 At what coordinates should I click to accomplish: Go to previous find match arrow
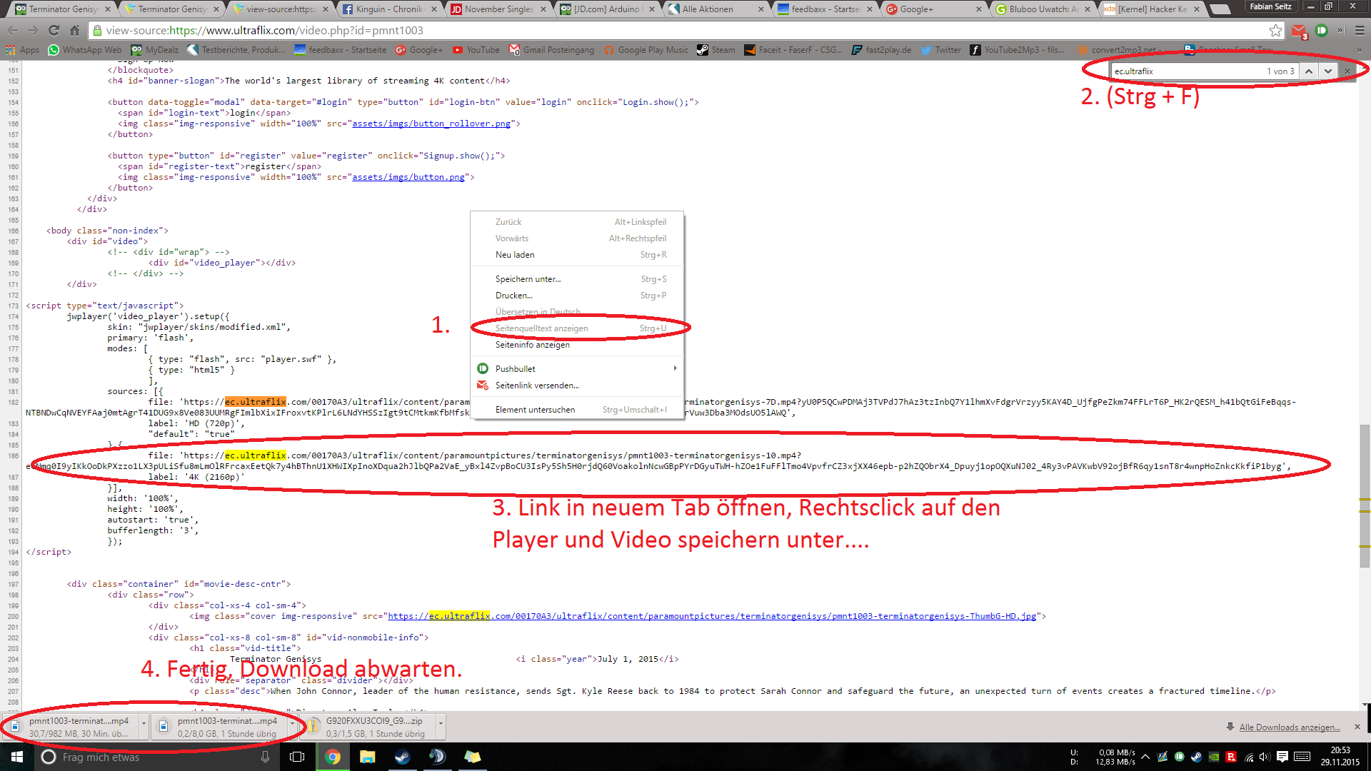(1308, 71)
